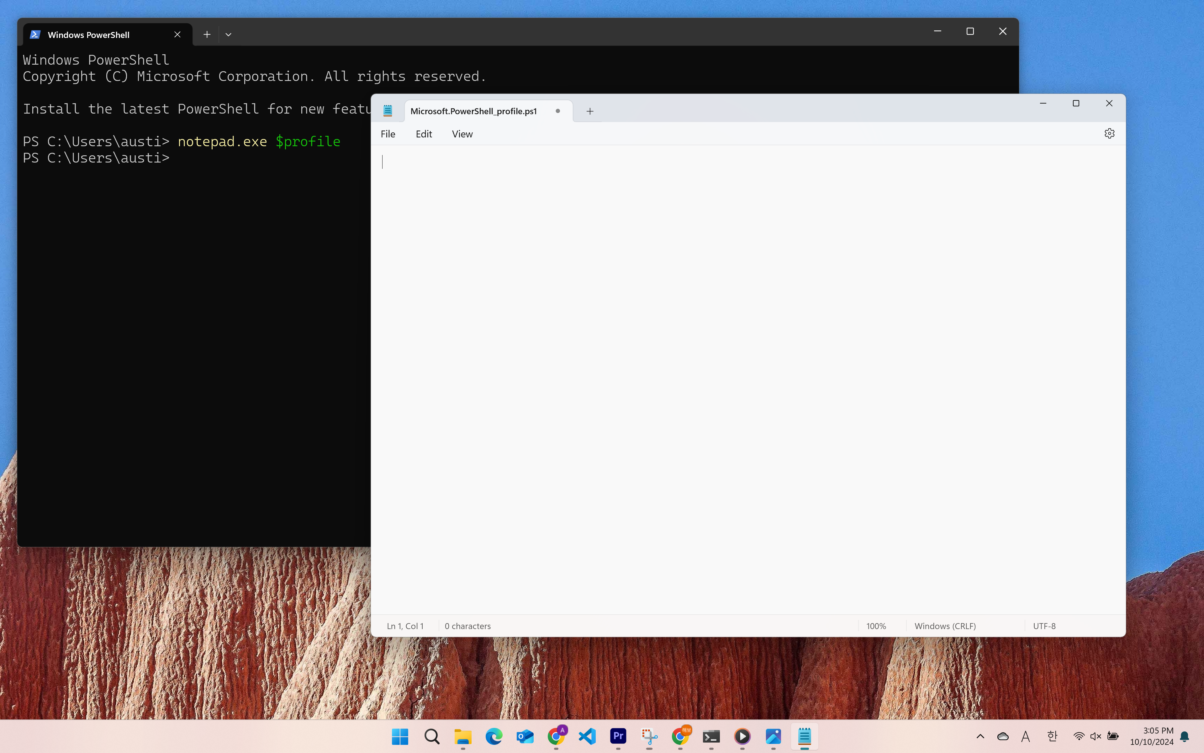This screenshot has height=753, width=1204.
Task: Select the Microsoft.PowerShell_profile.ps1 tab
Action: [x=473, y=111]
